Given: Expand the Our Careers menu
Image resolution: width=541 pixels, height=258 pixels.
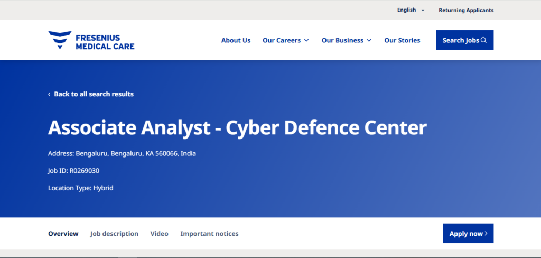Looking at the screenshot, I should pyautogui.click(x=286, y=40).
